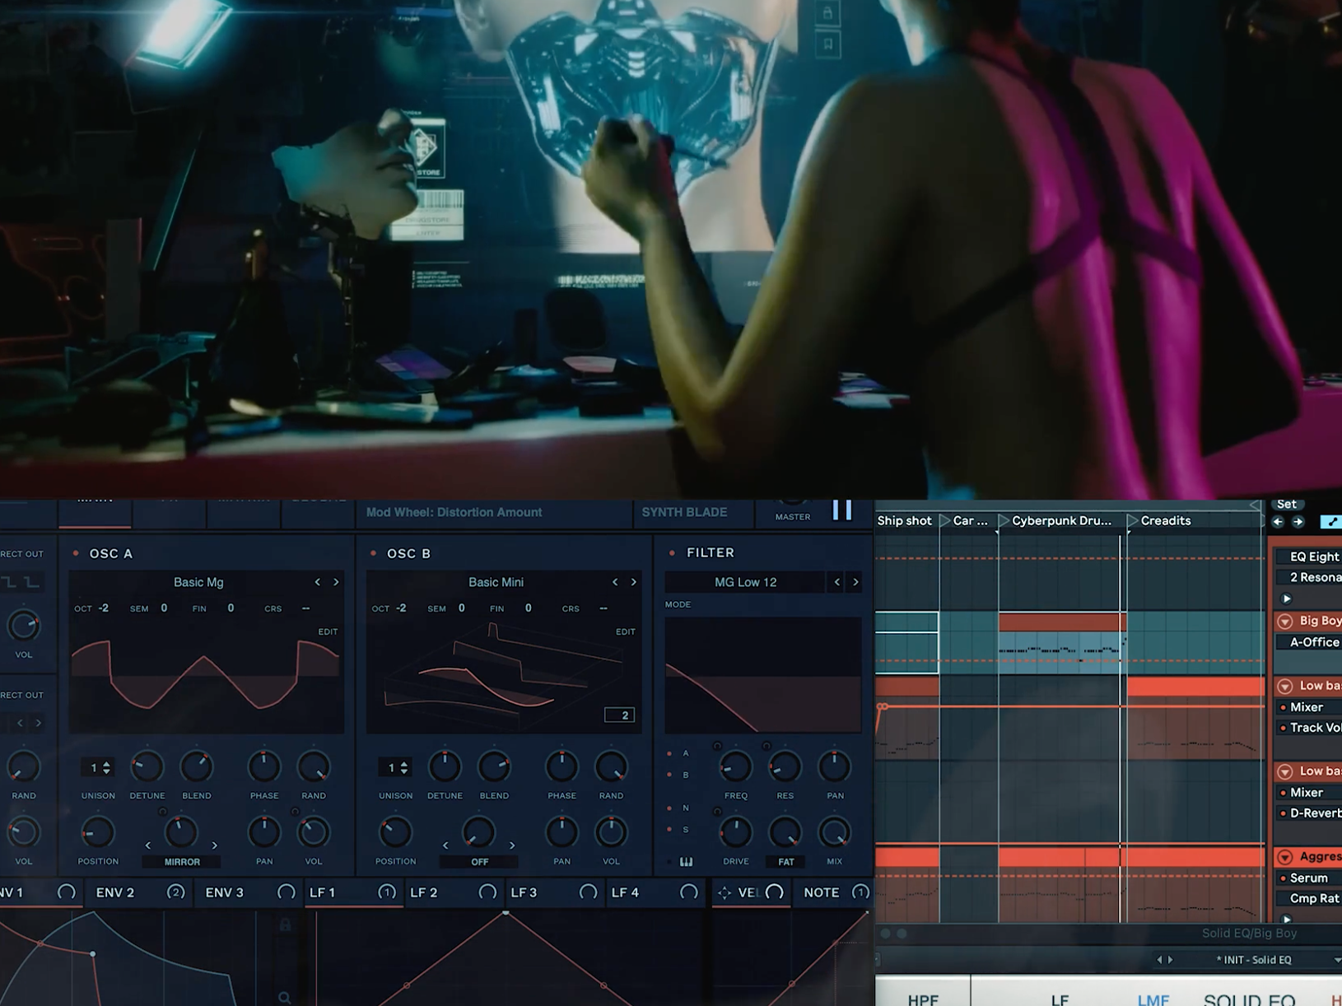Collapse the Big Boy track
This screenshot has height=1006, width=1342.
(1284, 621)
